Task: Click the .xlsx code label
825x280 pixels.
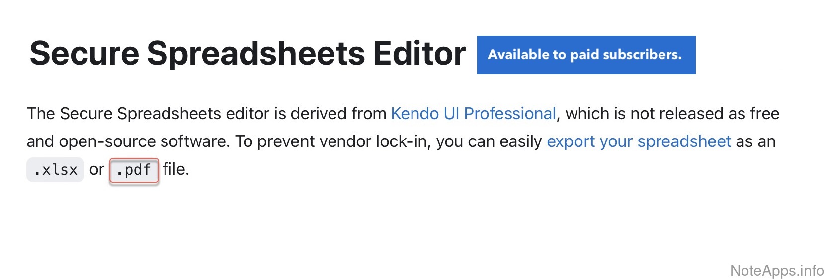Action: point(55,170)
